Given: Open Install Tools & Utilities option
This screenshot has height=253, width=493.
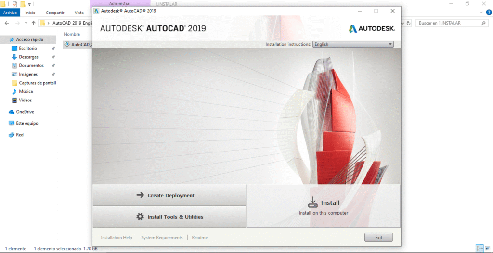Looking at the screenshot, I should coord(169,217).
